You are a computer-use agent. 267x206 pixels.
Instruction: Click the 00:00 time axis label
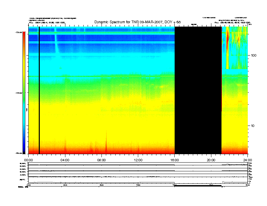point(28,160)
